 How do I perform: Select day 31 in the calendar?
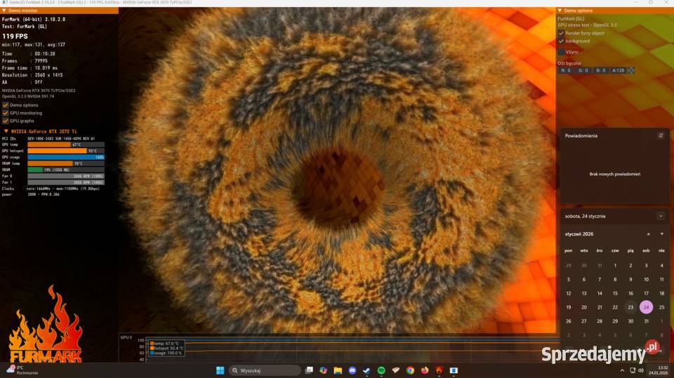646,321
